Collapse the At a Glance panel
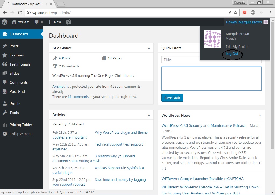This screenshot has height=195, width=275. (149, 48)
